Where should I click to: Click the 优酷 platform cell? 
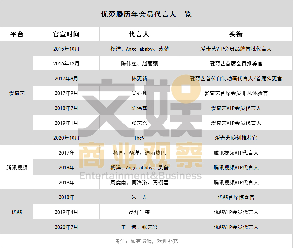[17, 212]
